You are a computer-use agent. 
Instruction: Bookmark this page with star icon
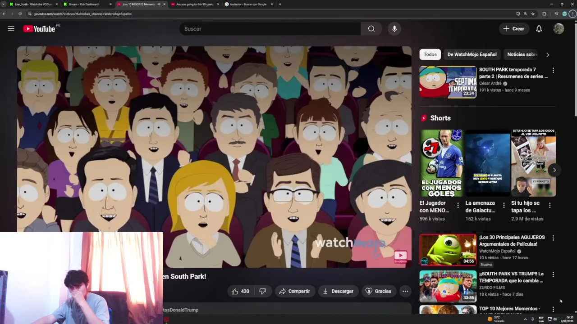(533, 14)
